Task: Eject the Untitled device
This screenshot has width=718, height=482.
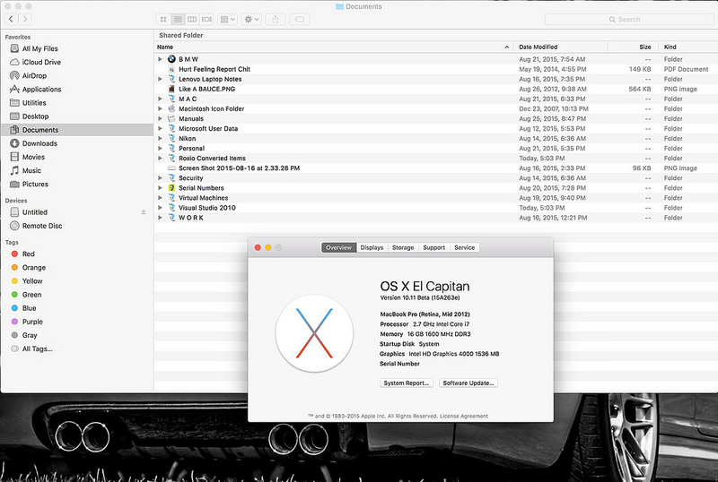Action: click(144, 212)
